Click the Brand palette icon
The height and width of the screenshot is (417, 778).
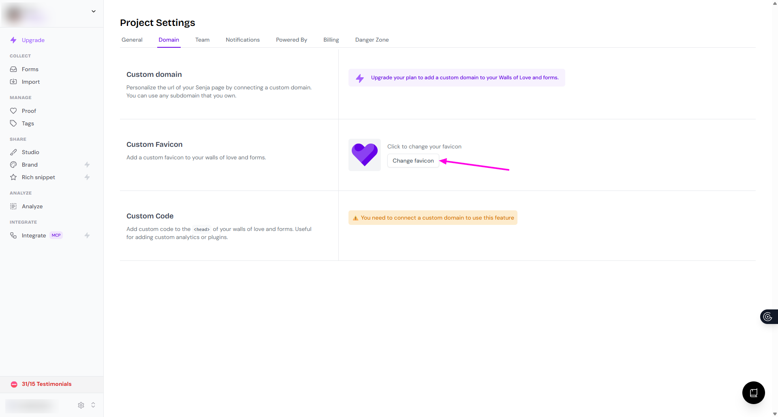tap(13, 165)
